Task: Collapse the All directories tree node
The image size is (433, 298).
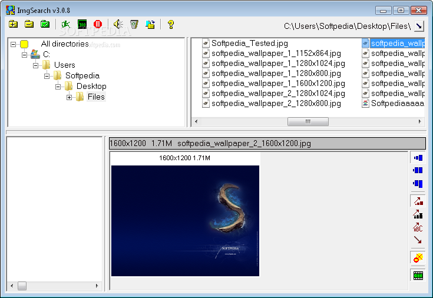Action: pos(13,44)
